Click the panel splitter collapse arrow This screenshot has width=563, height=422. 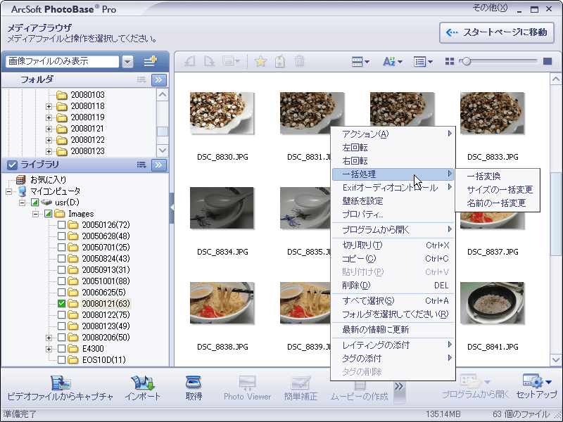tap(172, 207)
